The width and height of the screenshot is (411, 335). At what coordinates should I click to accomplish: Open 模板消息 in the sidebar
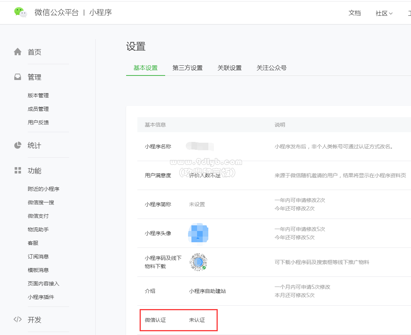click(38, 270)
